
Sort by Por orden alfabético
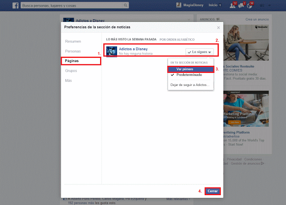(177, 40)
